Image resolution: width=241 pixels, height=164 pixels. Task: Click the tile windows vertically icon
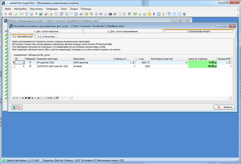tap(179, 14)
